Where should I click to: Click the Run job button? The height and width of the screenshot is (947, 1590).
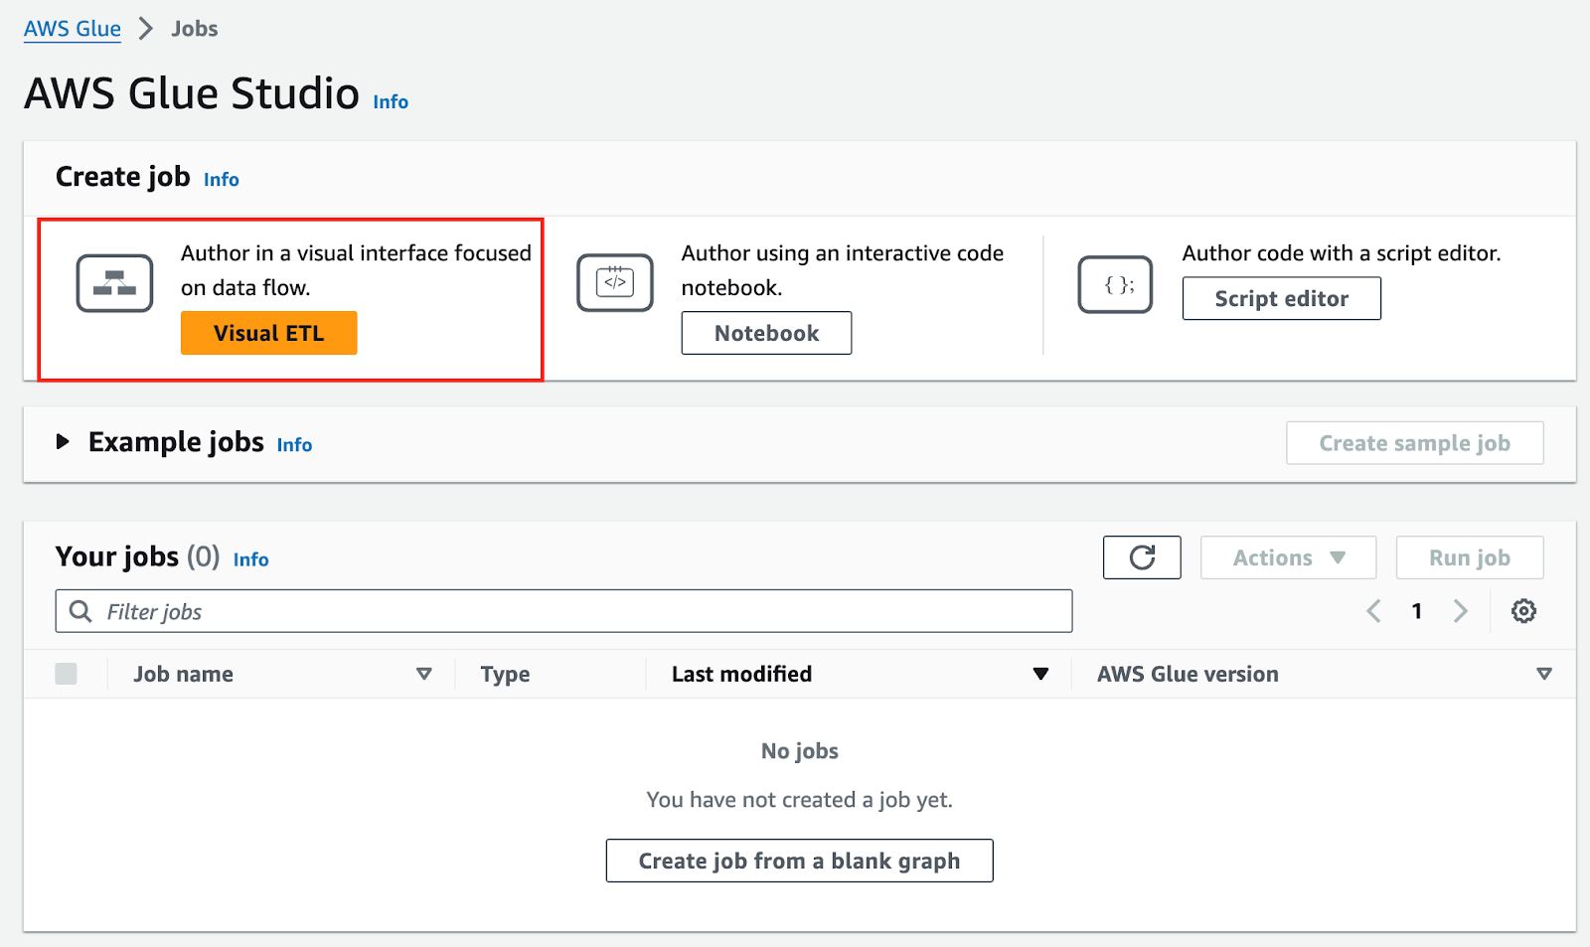pyautogui.click(x=1470, y=557)
